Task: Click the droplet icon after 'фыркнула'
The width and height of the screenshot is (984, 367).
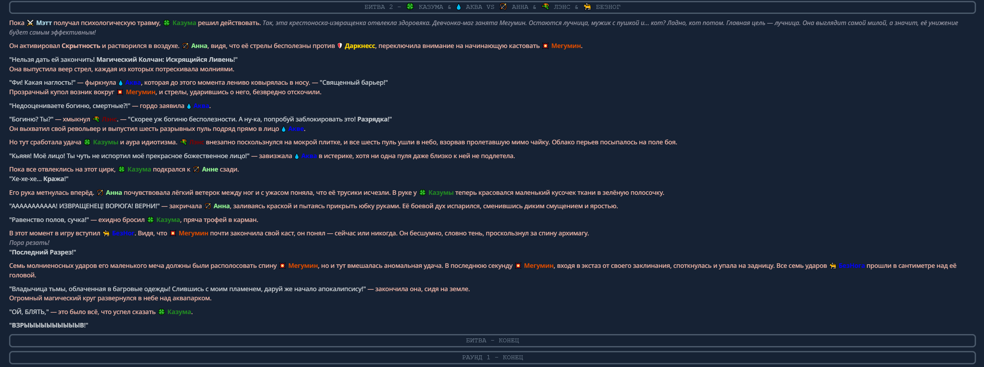Action: click(121, 83)
